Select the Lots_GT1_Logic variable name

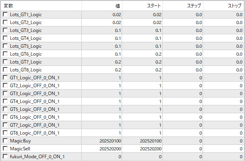pos(26,15)
